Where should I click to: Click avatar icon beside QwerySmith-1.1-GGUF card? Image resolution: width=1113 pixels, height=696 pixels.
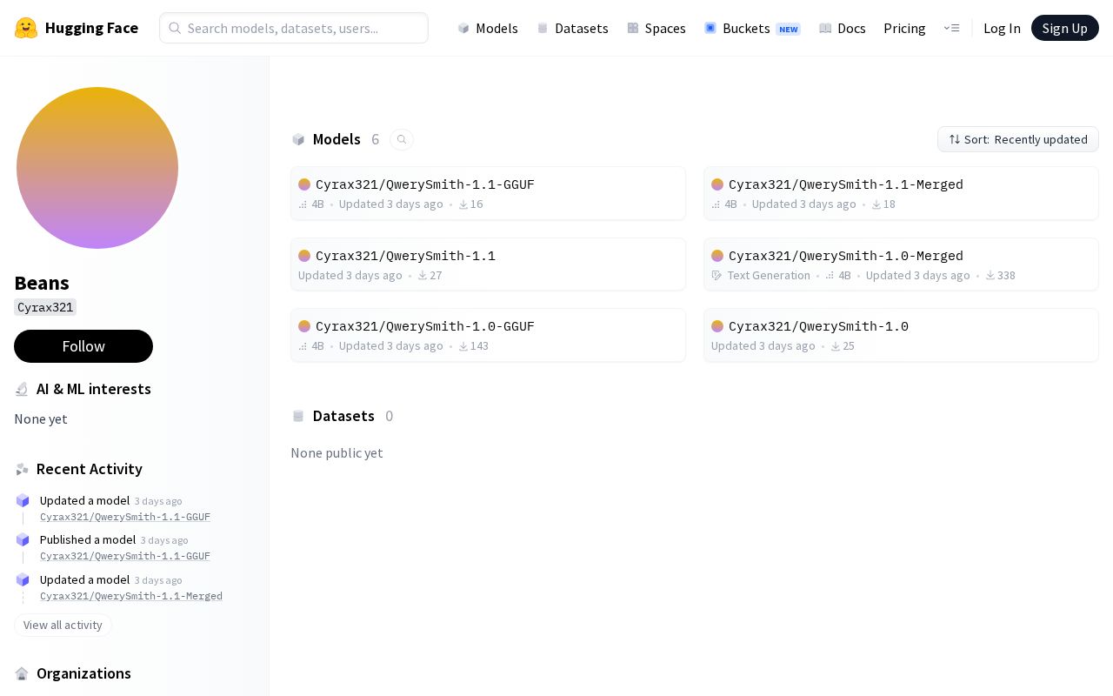pos(304,184)
